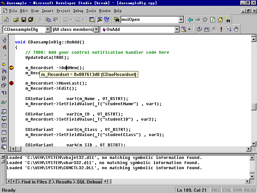
Task: Click the Refresh icon in toolbar
Action: 213,20
